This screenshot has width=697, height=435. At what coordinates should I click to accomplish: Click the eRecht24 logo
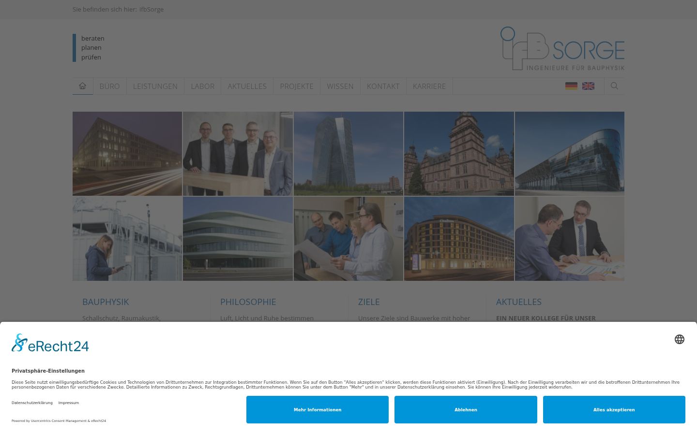click(x=50, y=343)
